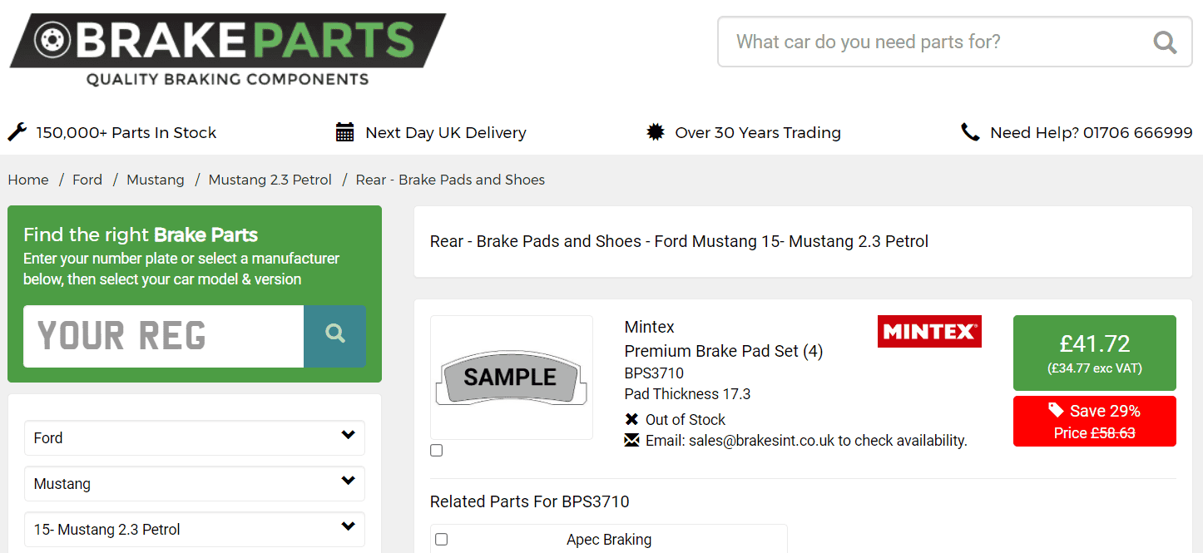Open the Mustang model dropdown

coord(195,483)
